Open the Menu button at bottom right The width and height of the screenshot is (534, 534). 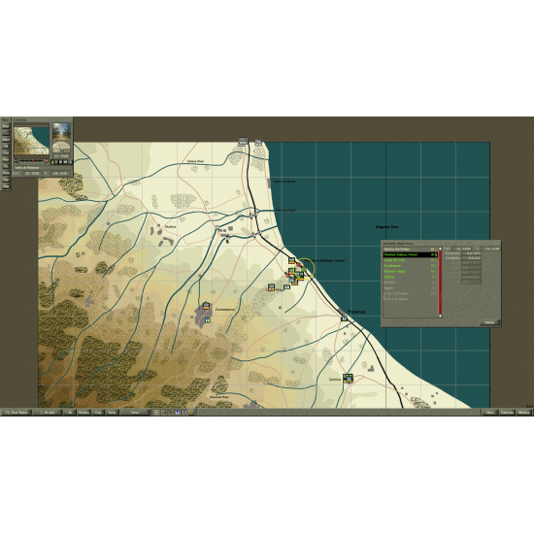[x=489, y=413]
